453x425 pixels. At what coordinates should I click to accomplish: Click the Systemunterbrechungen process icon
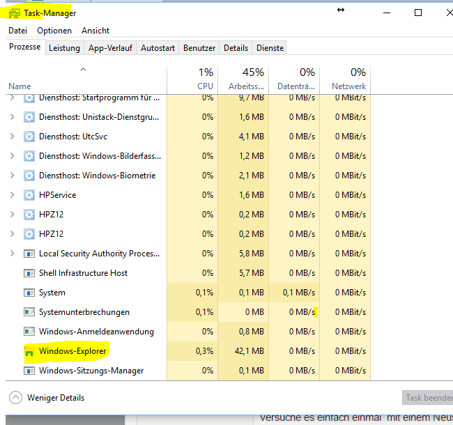point(29,312)
